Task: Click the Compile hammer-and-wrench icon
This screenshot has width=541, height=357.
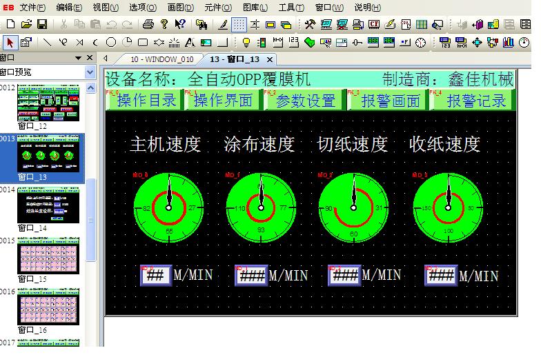Action: click(309, 25)
